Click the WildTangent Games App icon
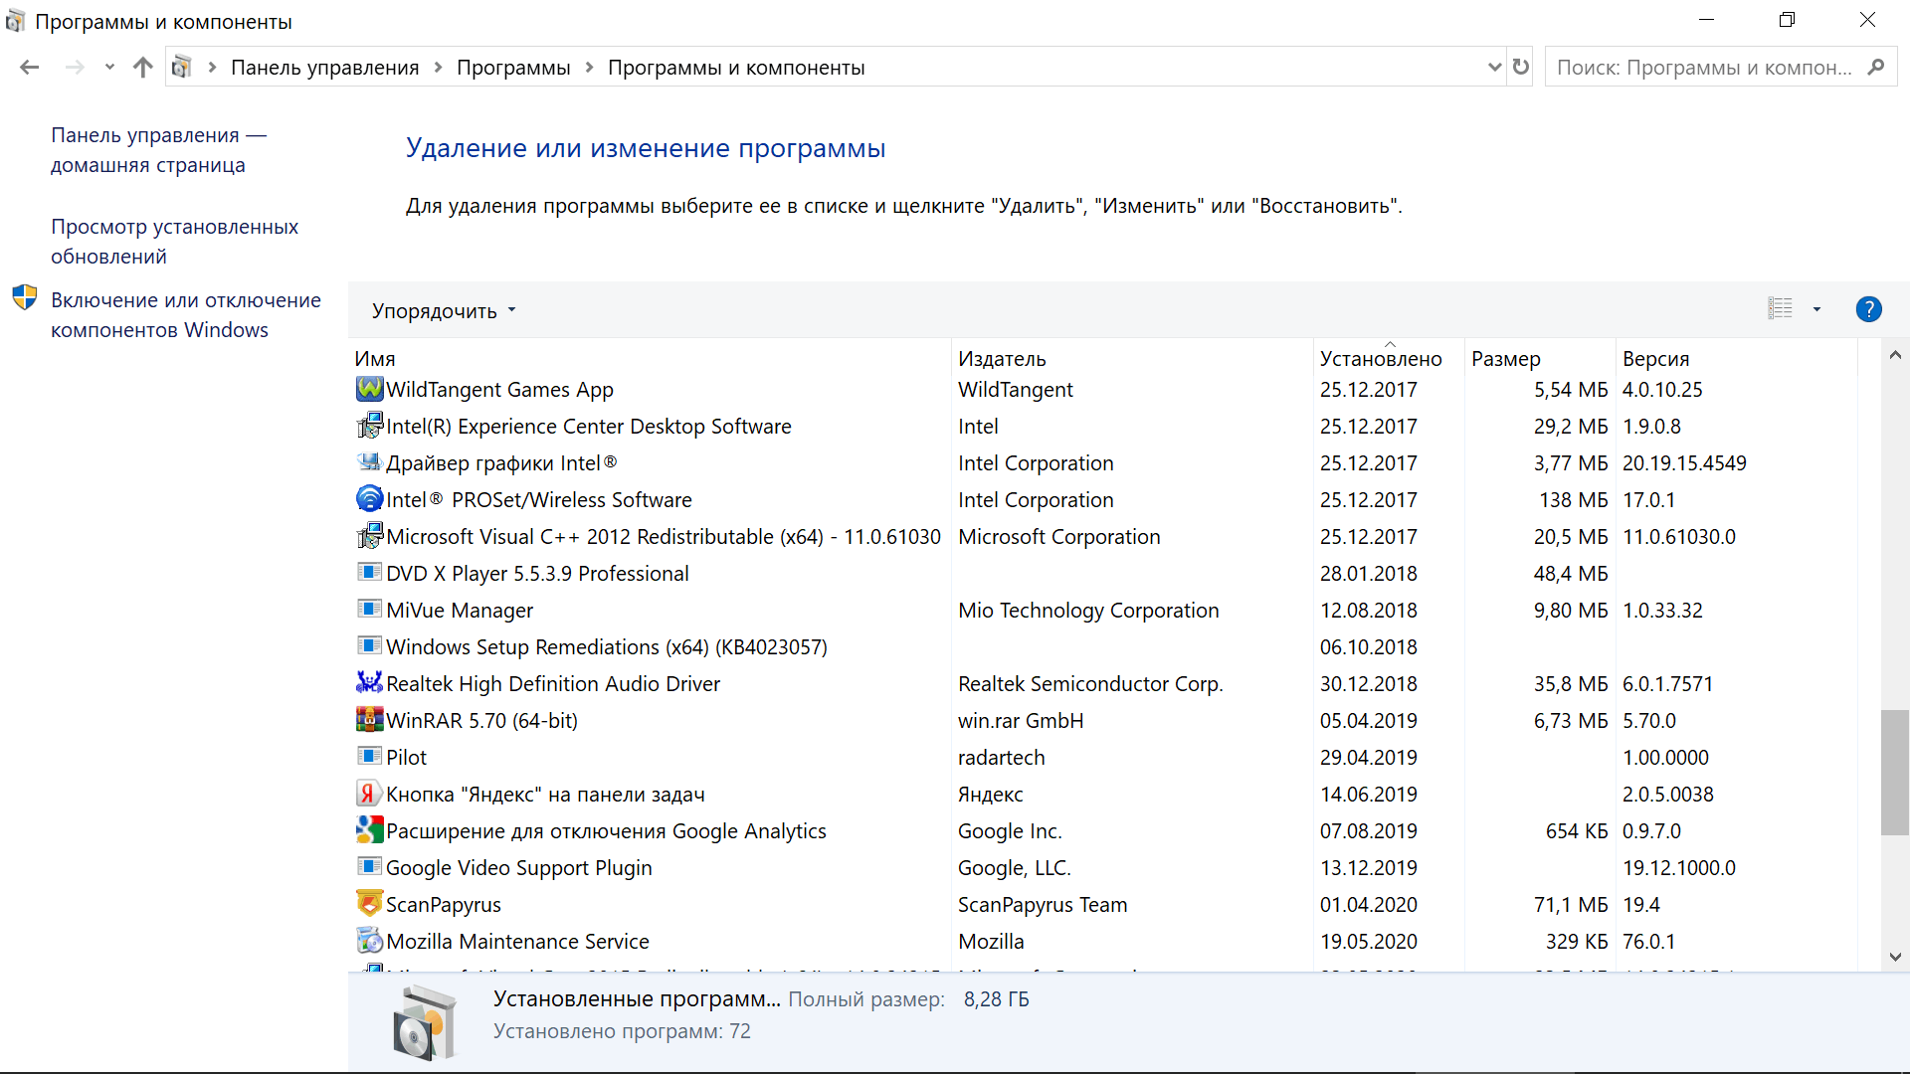Image resolution: width=1910 pixels, height=1074 pixels. (x=369, y=389)
